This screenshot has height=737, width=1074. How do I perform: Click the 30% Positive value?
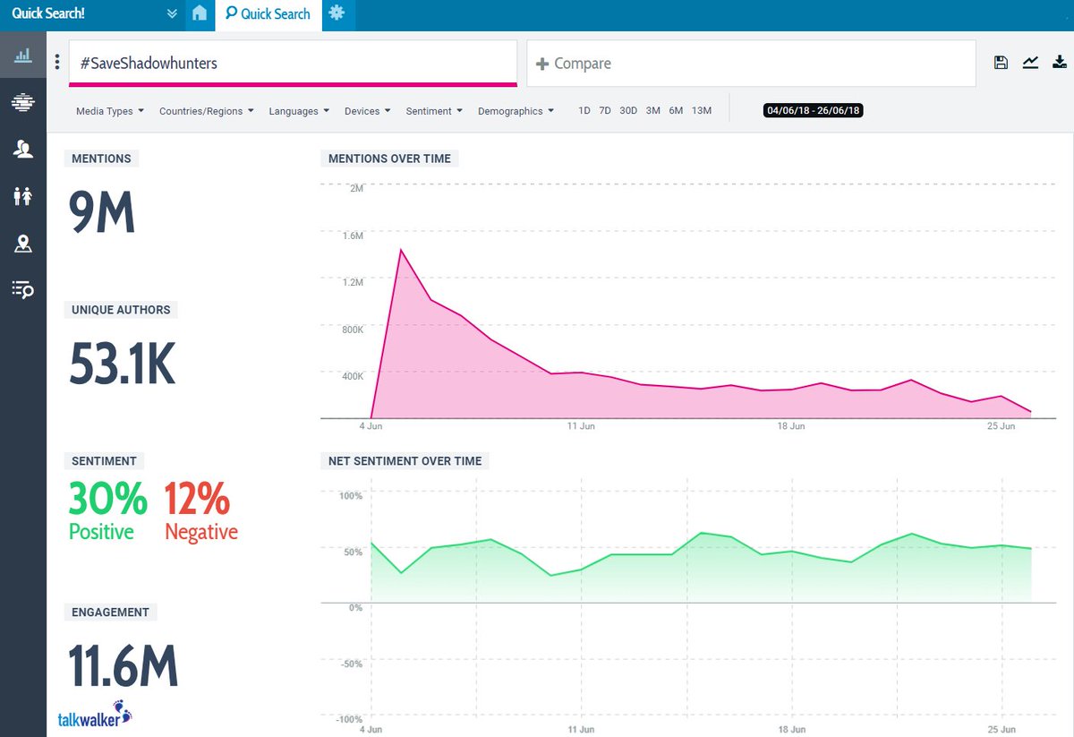pyautogui.click(x=107, y=510)
